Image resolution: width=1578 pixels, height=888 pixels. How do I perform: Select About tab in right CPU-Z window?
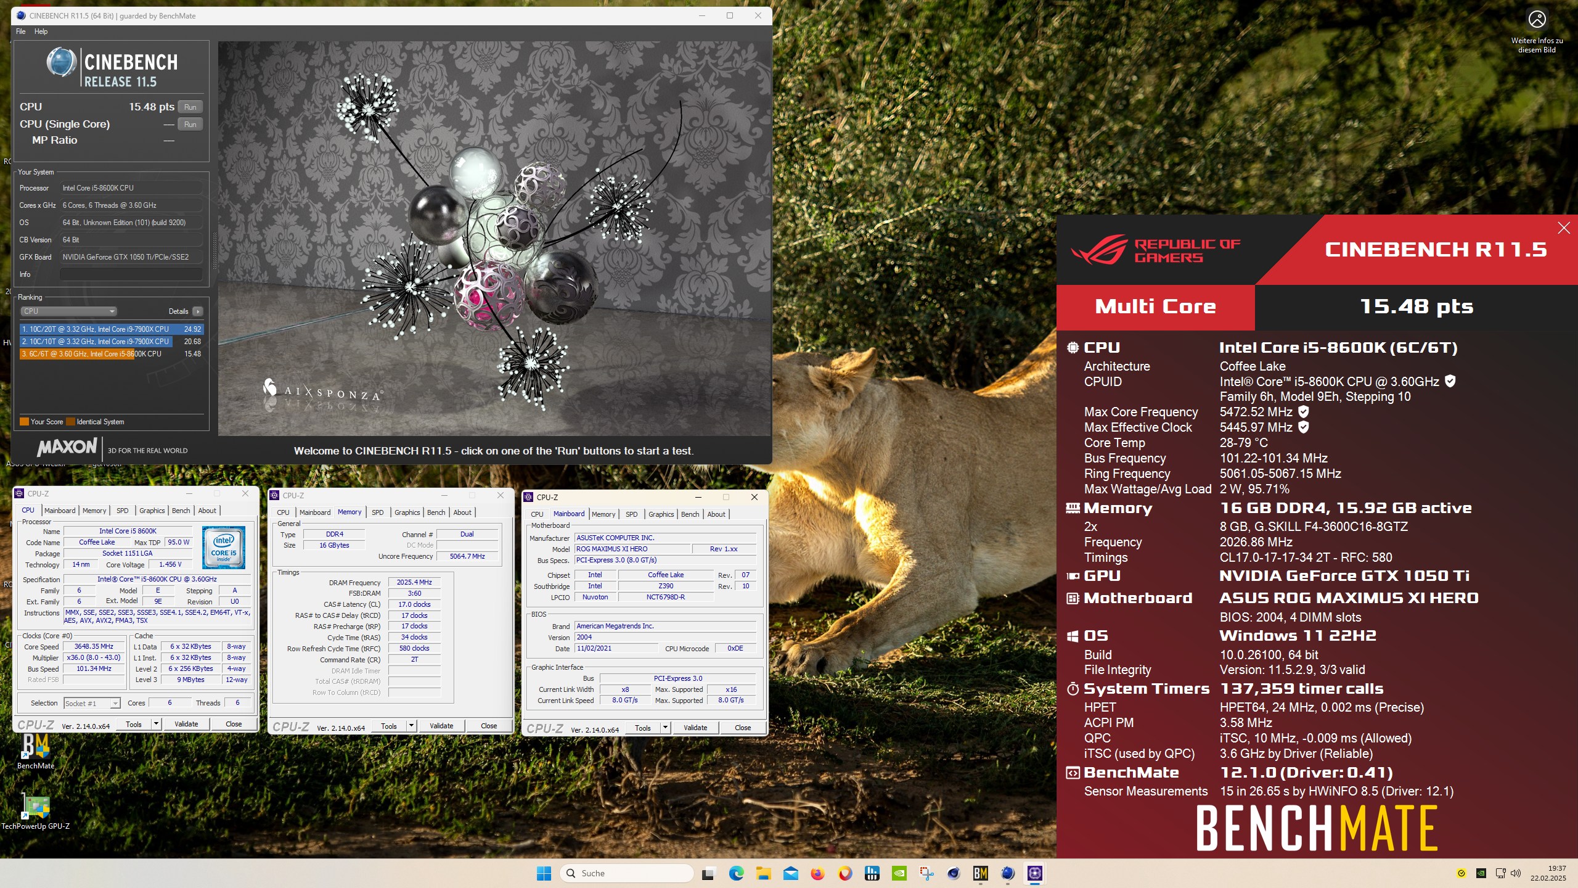click(x=716, y=514)
